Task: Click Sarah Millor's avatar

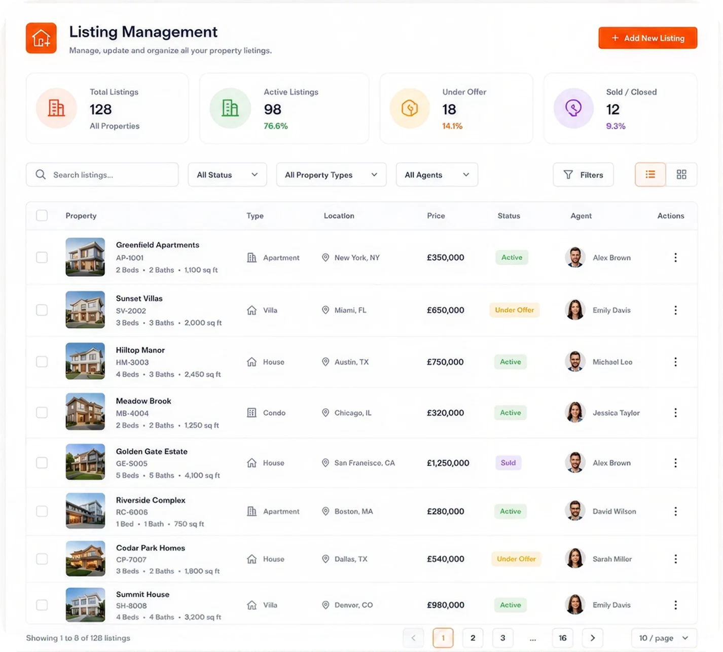Action: tap(575, 559)
